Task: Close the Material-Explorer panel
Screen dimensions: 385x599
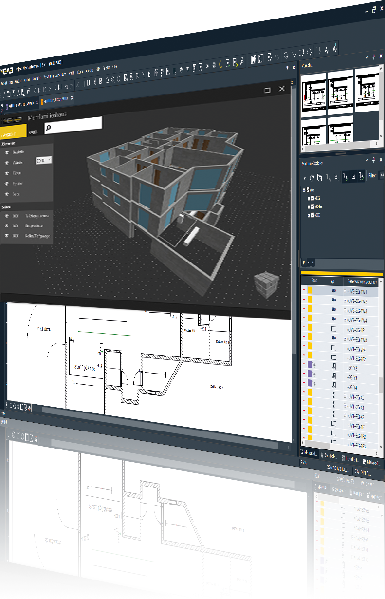Action: [380, 160]
